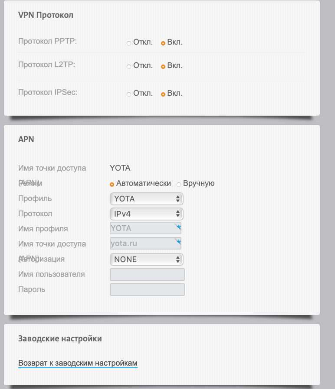Select Вкл. for the L2TP protocol
This screenshot has width=335, height=389.
pyautogui.click(x=163, y=67)
